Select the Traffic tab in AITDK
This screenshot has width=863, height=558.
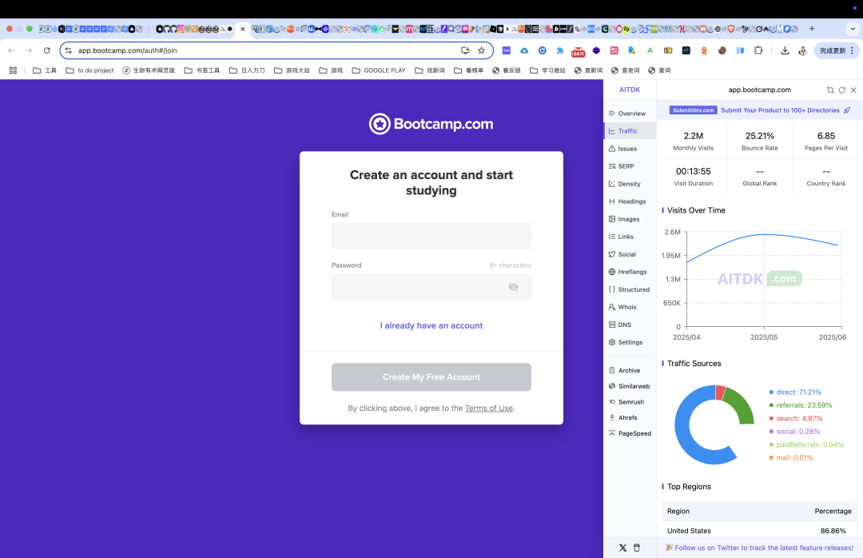click(630, 131)
